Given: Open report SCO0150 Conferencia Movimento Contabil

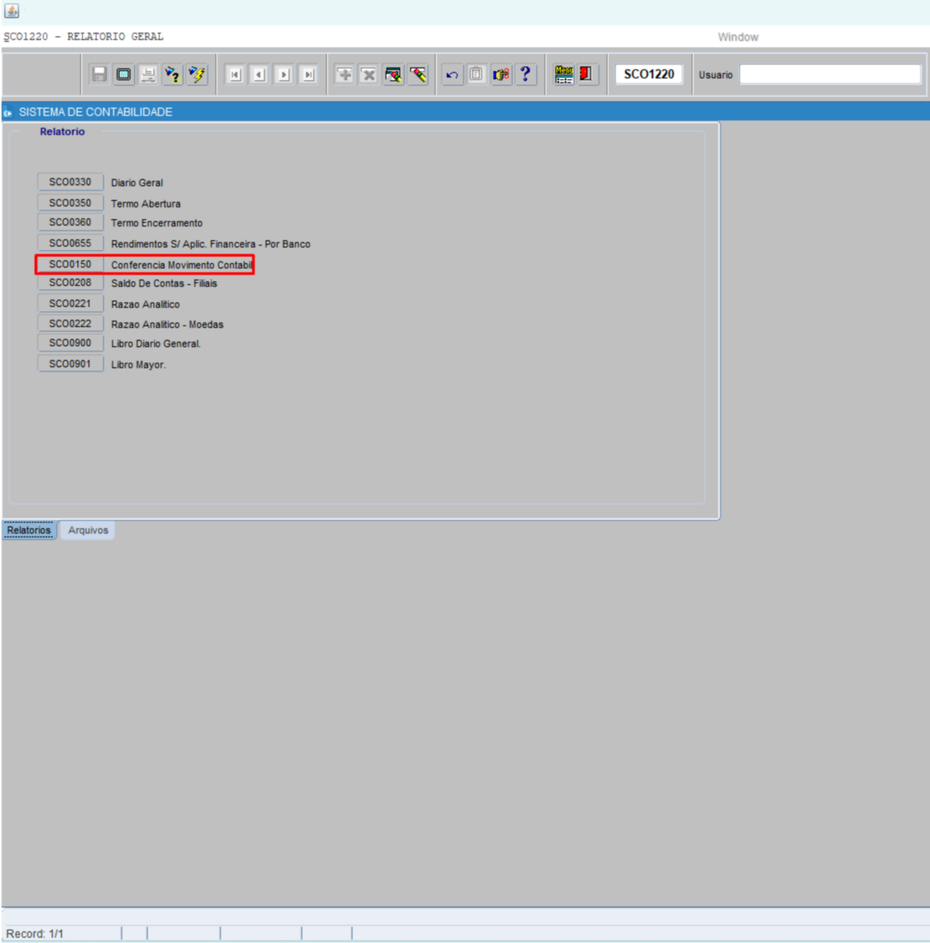Looking at the screenshot, I should click(70, 264).
